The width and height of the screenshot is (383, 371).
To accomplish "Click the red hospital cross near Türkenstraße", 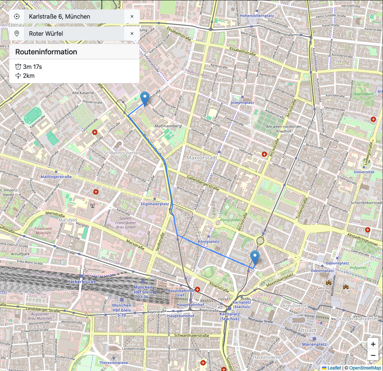I will 373,119.
